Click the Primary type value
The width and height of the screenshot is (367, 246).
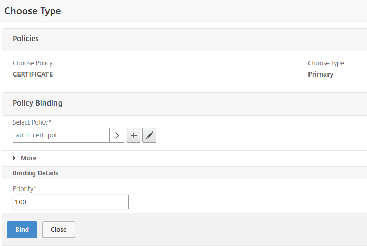click(321, 74)
